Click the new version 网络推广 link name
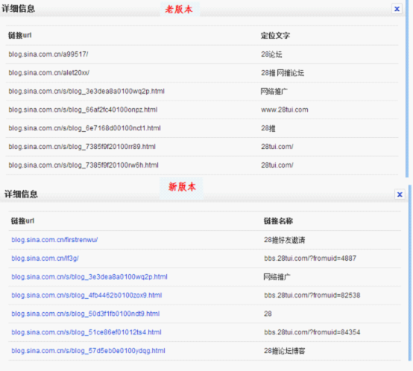The height and width of the screenshot is (371, 413). tap(277, 277)
